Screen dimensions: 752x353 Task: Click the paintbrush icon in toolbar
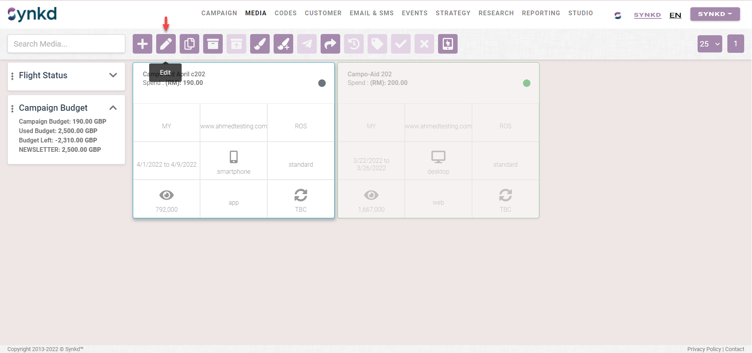click(260, 44)
